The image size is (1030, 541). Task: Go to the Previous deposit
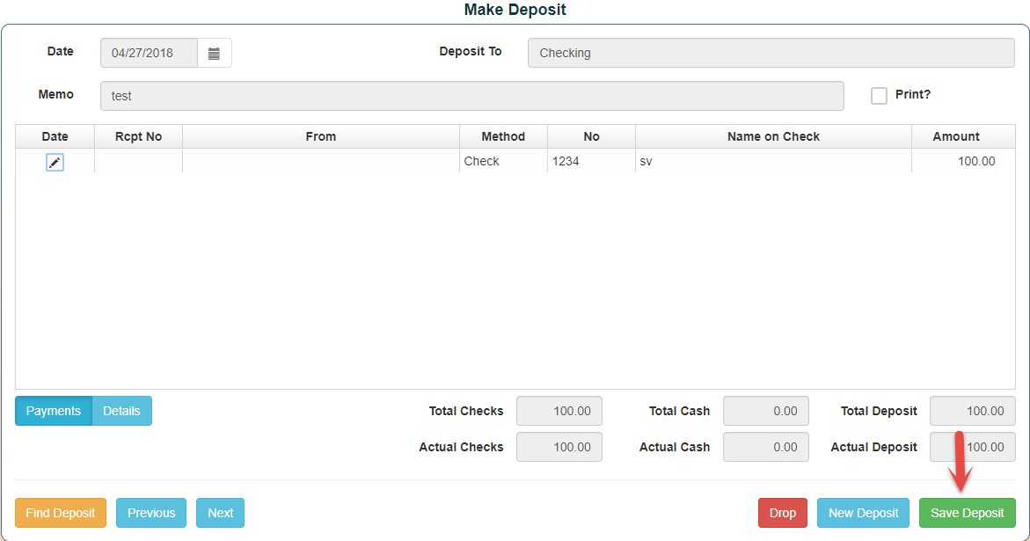[151, 513]
